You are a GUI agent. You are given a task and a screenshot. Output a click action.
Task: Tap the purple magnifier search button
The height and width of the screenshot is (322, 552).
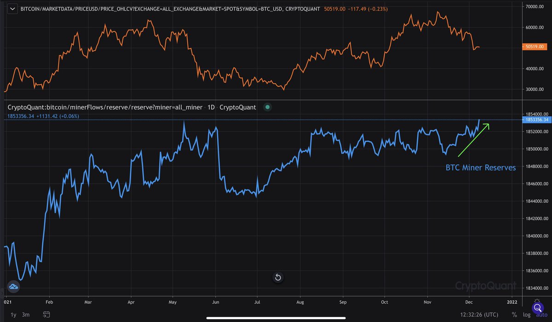point(537,308)
